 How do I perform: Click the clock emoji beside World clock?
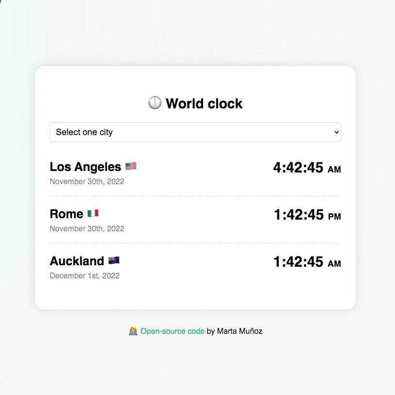pyautogui.click(x=155, y=103)
